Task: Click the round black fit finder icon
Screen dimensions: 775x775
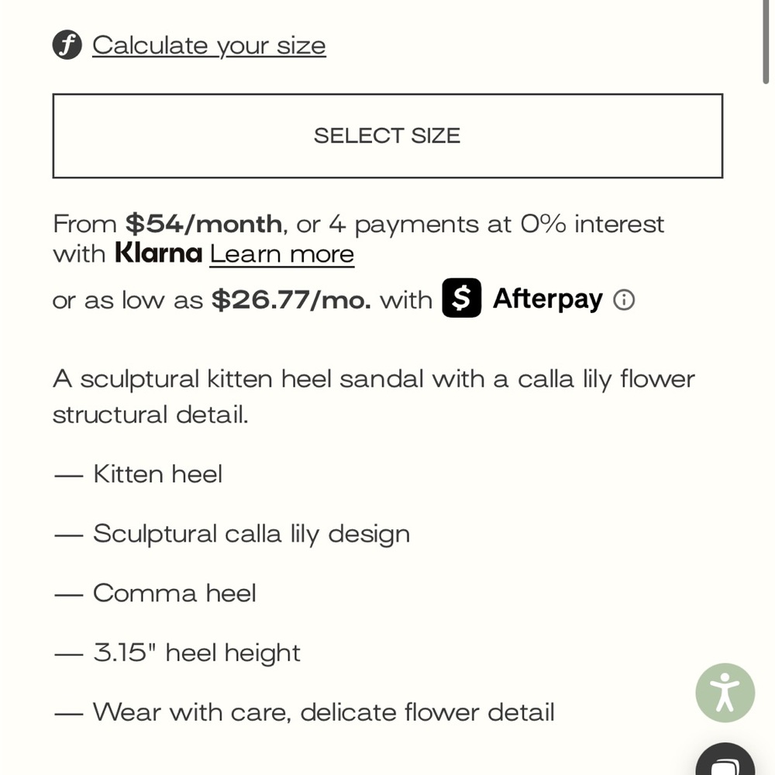Action: [67, 45]
